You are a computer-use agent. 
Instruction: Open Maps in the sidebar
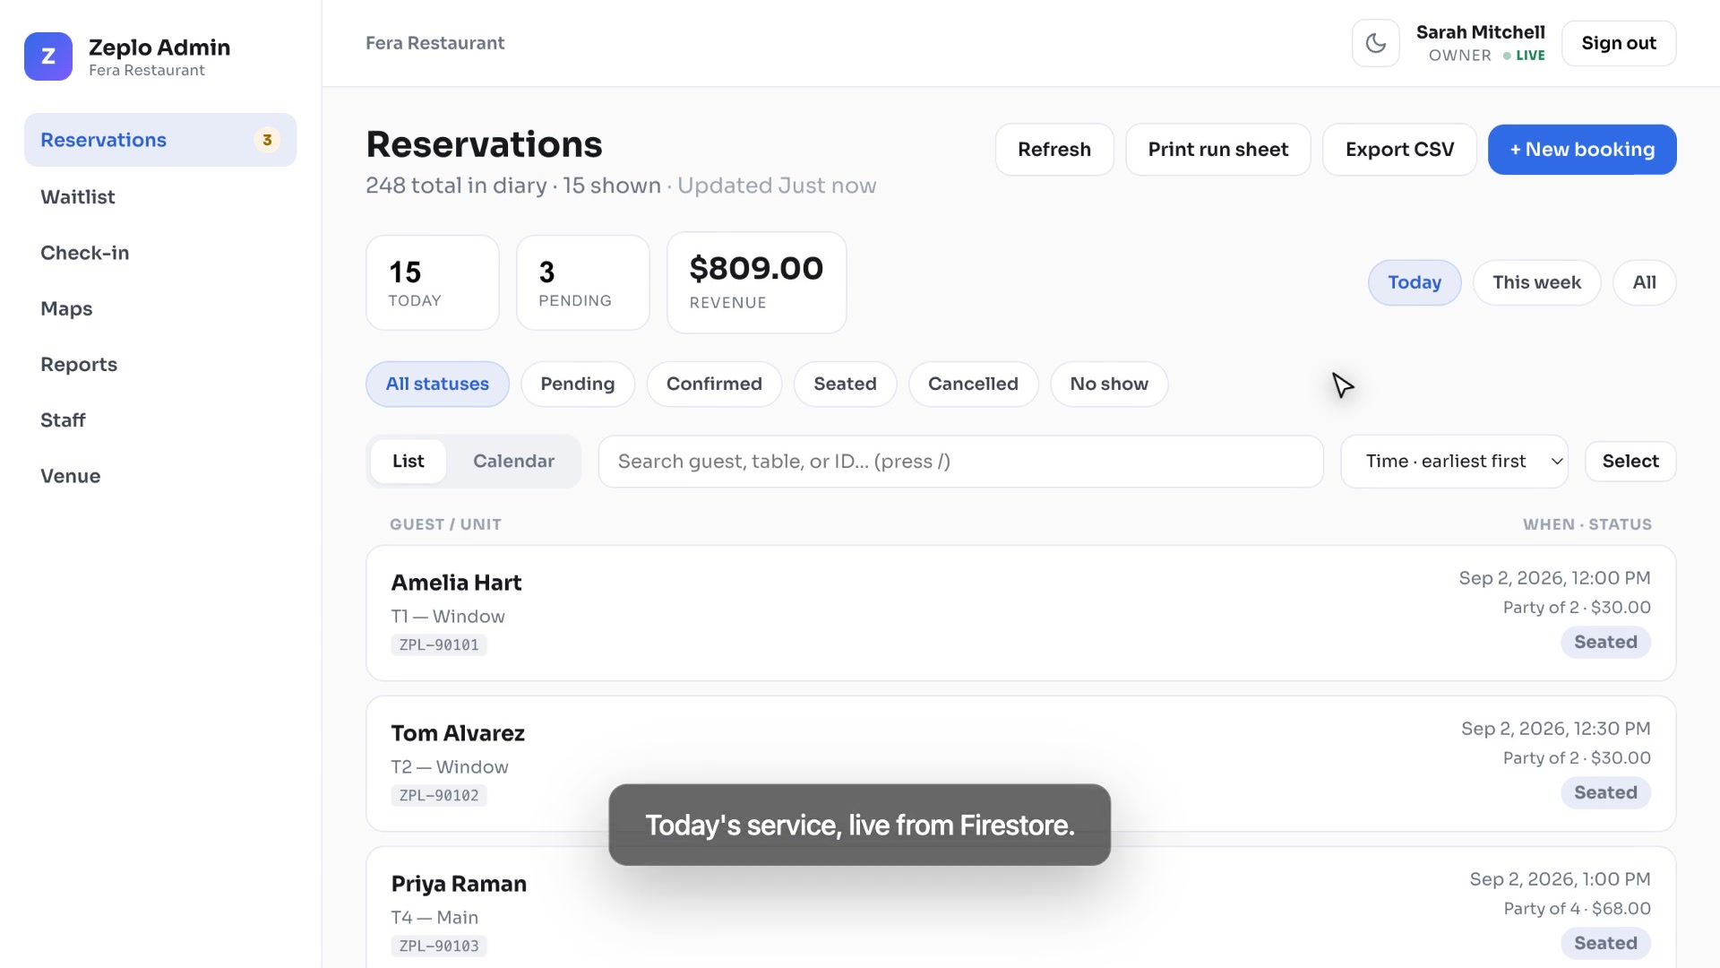(160, 308)
